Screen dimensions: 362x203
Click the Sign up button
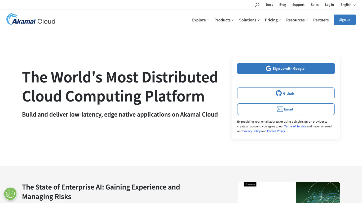tap(345, 20)
